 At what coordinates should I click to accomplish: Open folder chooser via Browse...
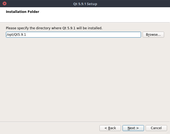pos(153,35)
